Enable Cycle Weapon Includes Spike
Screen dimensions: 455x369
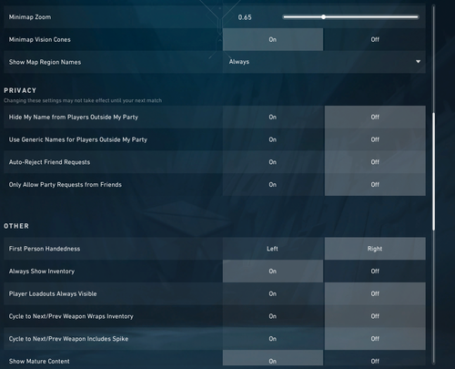click(273, 339)
